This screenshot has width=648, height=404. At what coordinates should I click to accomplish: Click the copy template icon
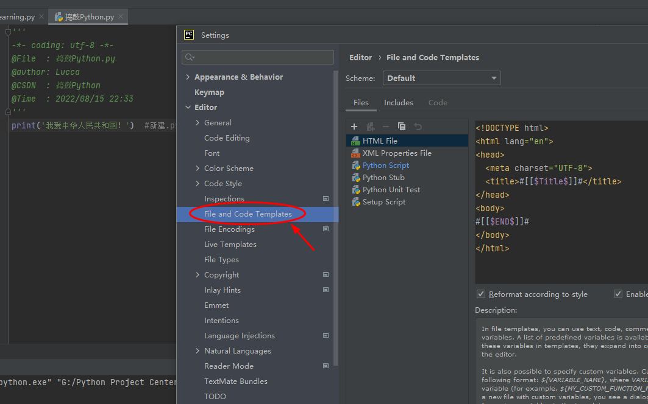401,127
